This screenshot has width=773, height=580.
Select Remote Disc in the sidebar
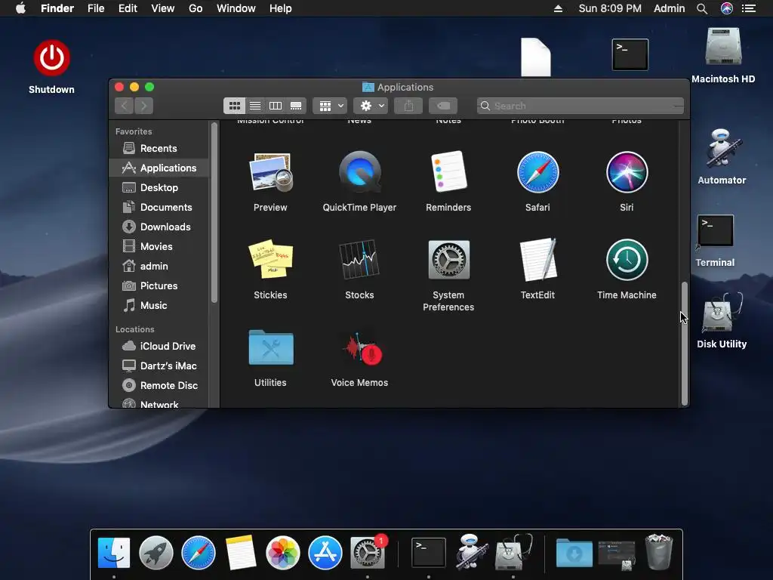point(159,386)
